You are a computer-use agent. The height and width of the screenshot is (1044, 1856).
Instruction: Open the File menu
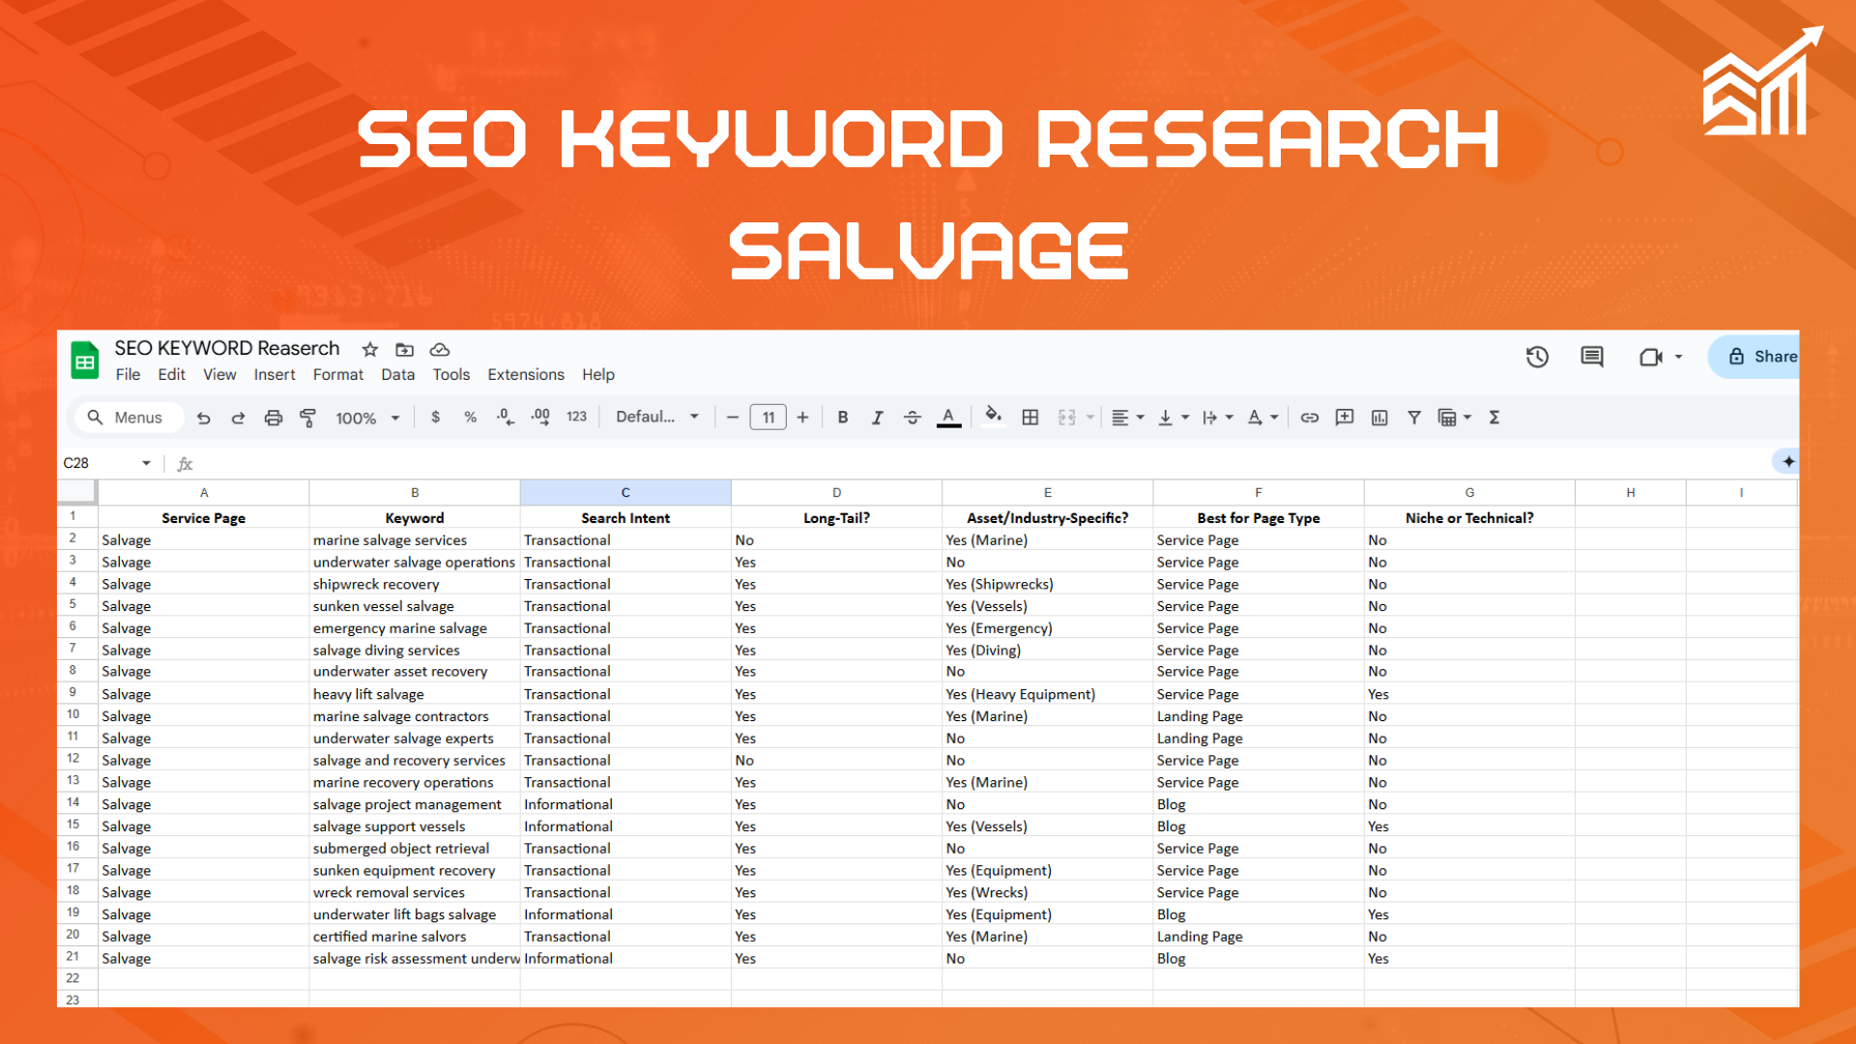[128, 374]
